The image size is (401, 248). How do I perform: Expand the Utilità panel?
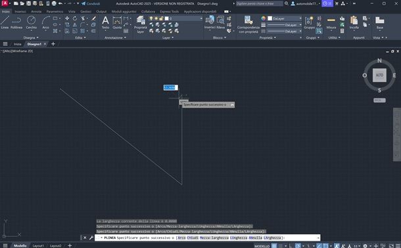coord(334,38)
